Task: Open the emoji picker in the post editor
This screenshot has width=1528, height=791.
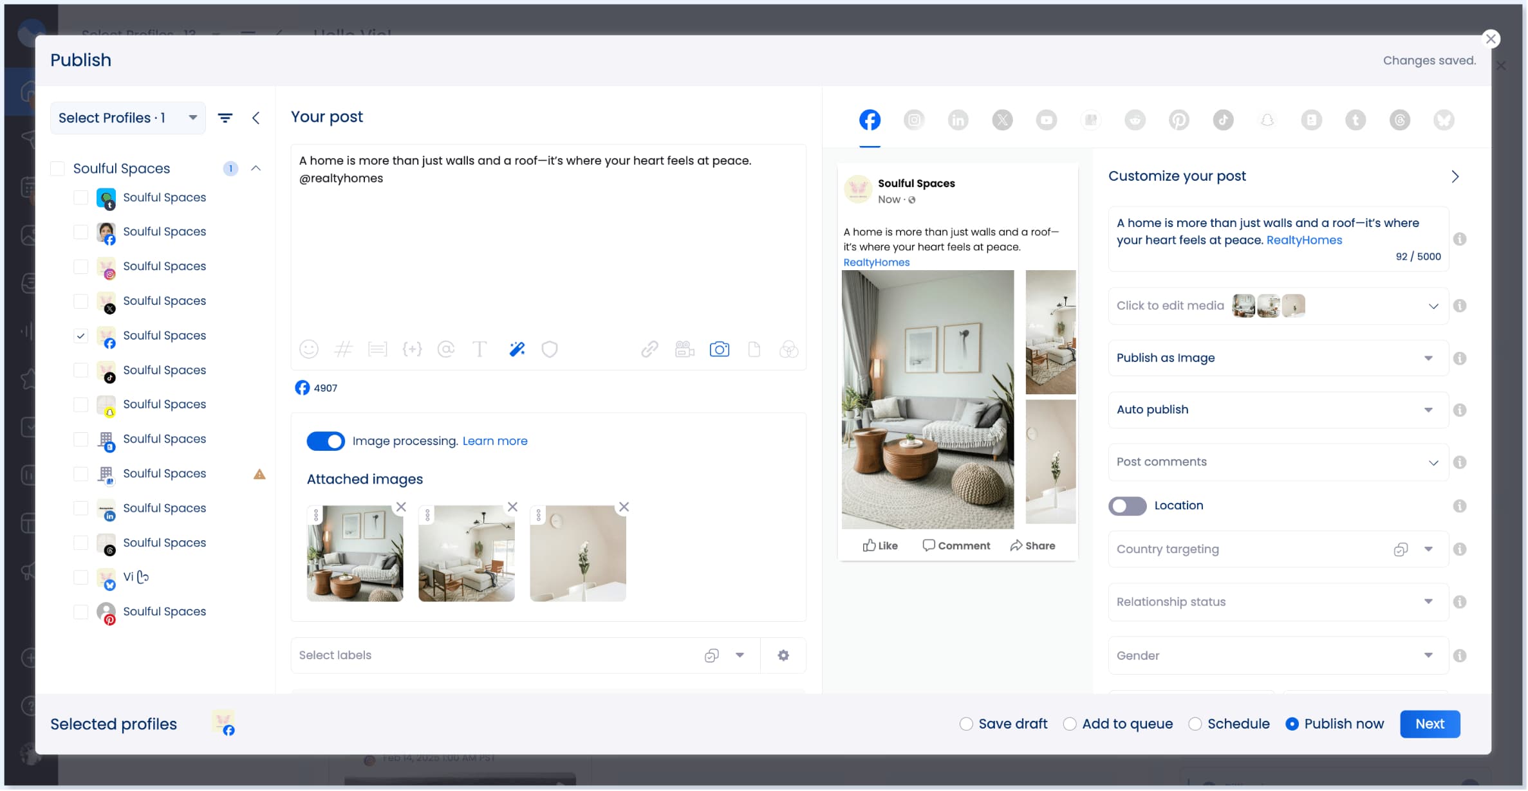Action: coord(309,349)
